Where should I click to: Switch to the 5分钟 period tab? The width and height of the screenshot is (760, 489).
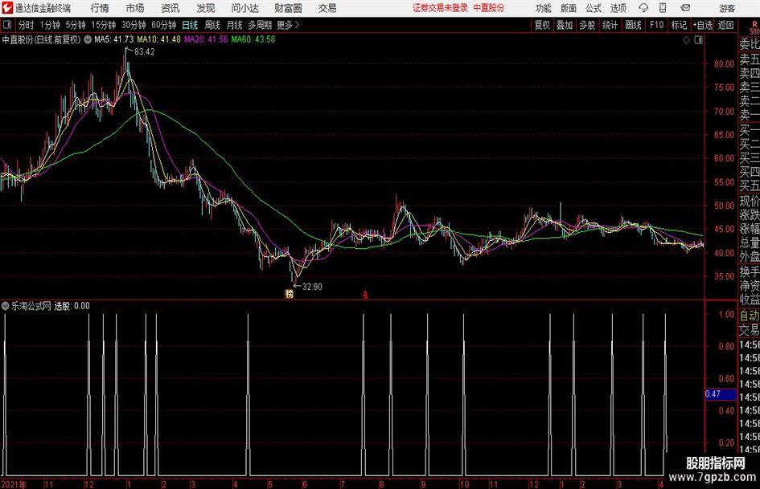point(76,25)
